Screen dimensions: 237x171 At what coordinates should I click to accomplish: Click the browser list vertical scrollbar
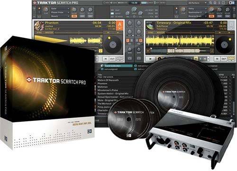(x=234, y=96)
